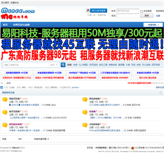Click the Comsenz Inc. footer link
The height and width of the screenshot is (164, 164).
tap(16, 151)
